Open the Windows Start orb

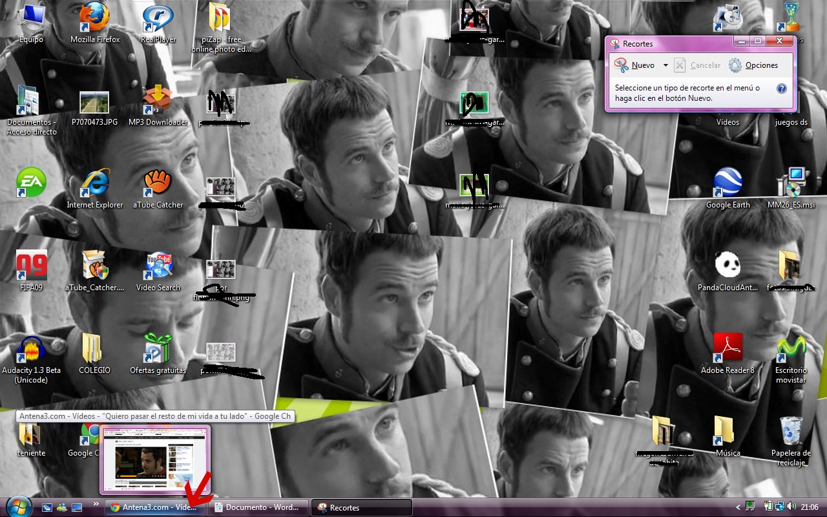(17, 506)
